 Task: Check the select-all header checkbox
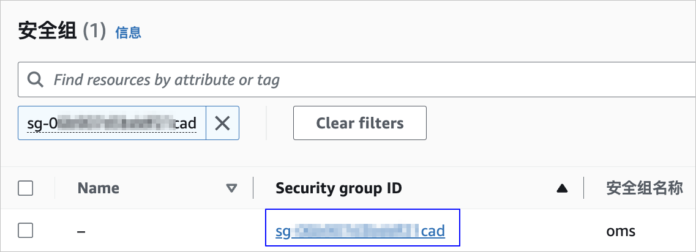click(25, 188)
